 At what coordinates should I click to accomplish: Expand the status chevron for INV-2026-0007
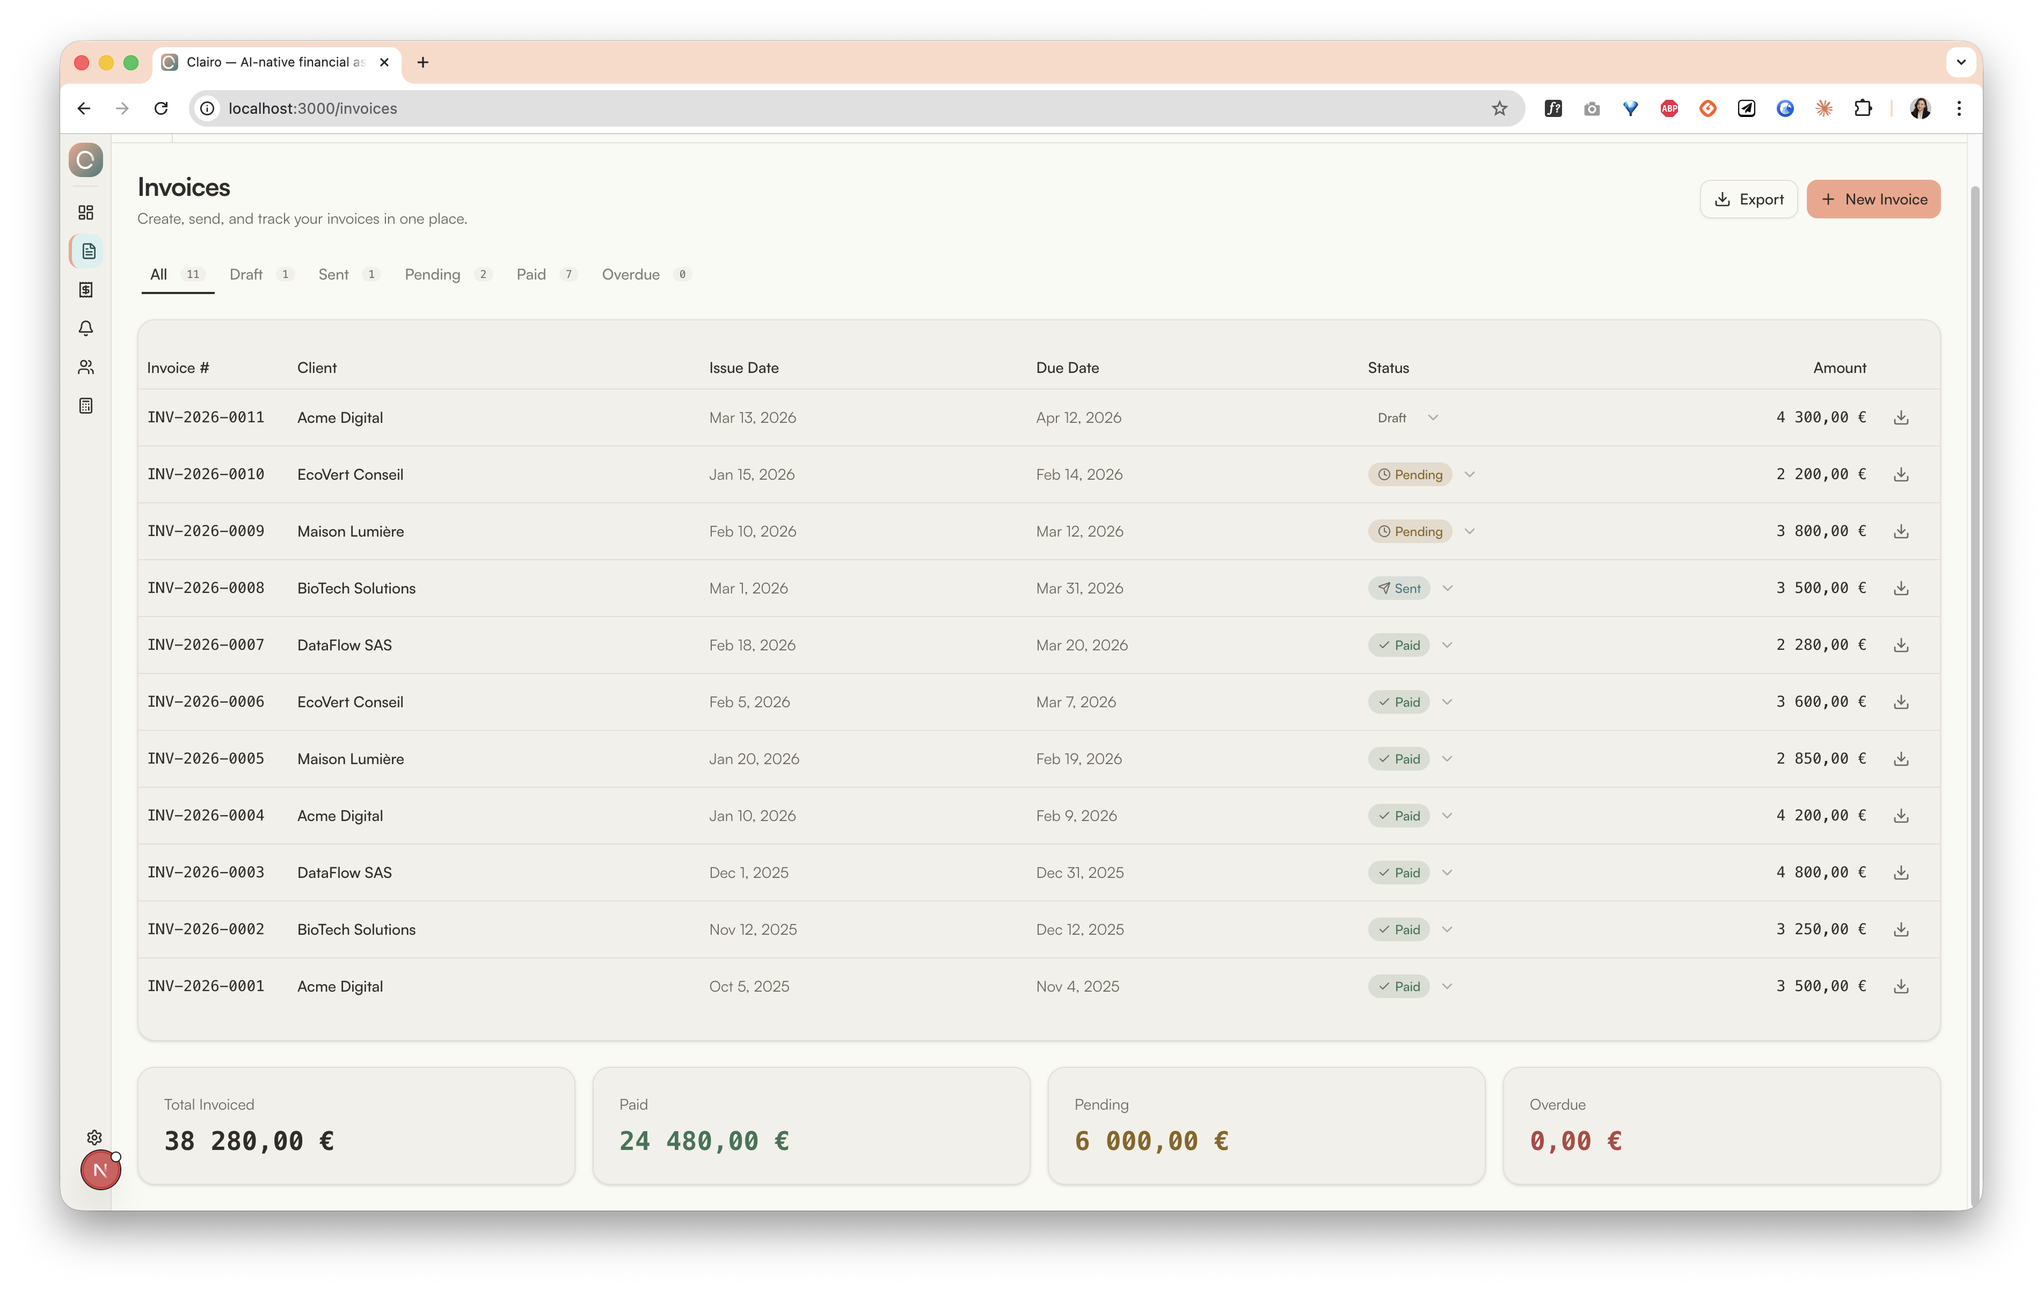point(1447,644)
